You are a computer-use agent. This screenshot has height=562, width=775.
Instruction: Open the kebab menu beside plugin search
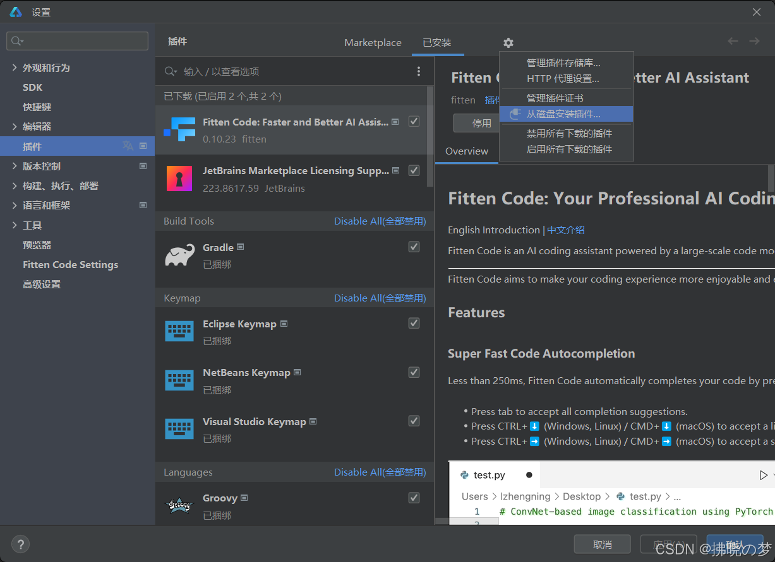418,71
